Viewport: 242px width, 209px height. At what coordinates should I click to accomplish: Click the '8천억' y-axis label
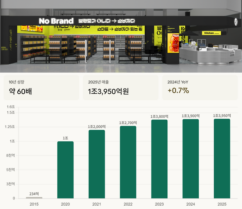click(11, 155)
